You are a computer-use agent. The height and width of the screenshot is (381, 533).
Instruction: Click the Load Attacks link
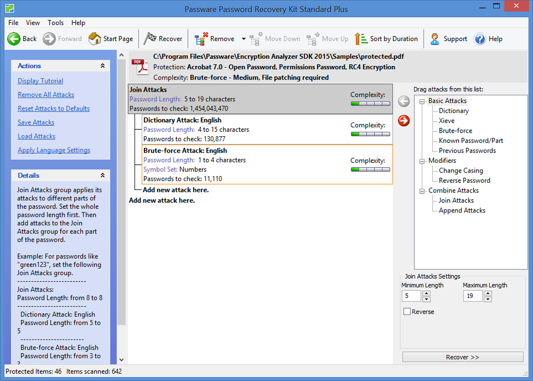(36, 136)
